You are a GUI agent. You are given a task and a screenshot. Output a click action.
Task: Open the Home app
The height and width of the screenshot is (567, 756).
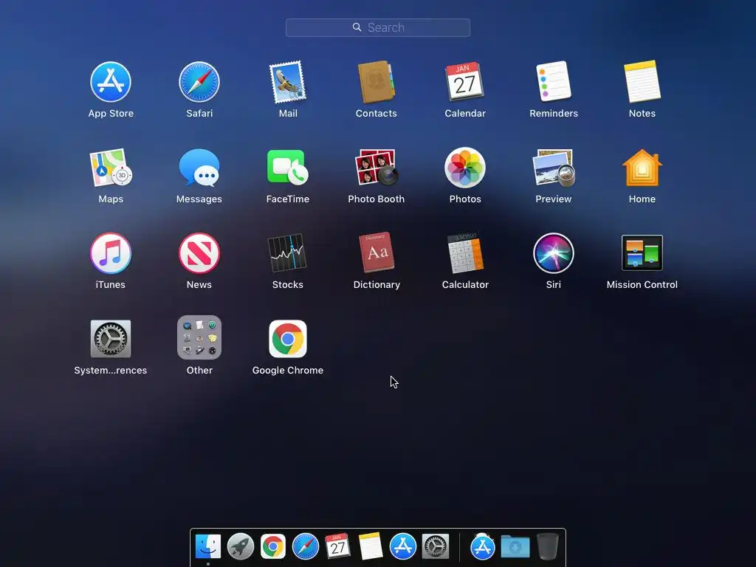tap(642, 168)
